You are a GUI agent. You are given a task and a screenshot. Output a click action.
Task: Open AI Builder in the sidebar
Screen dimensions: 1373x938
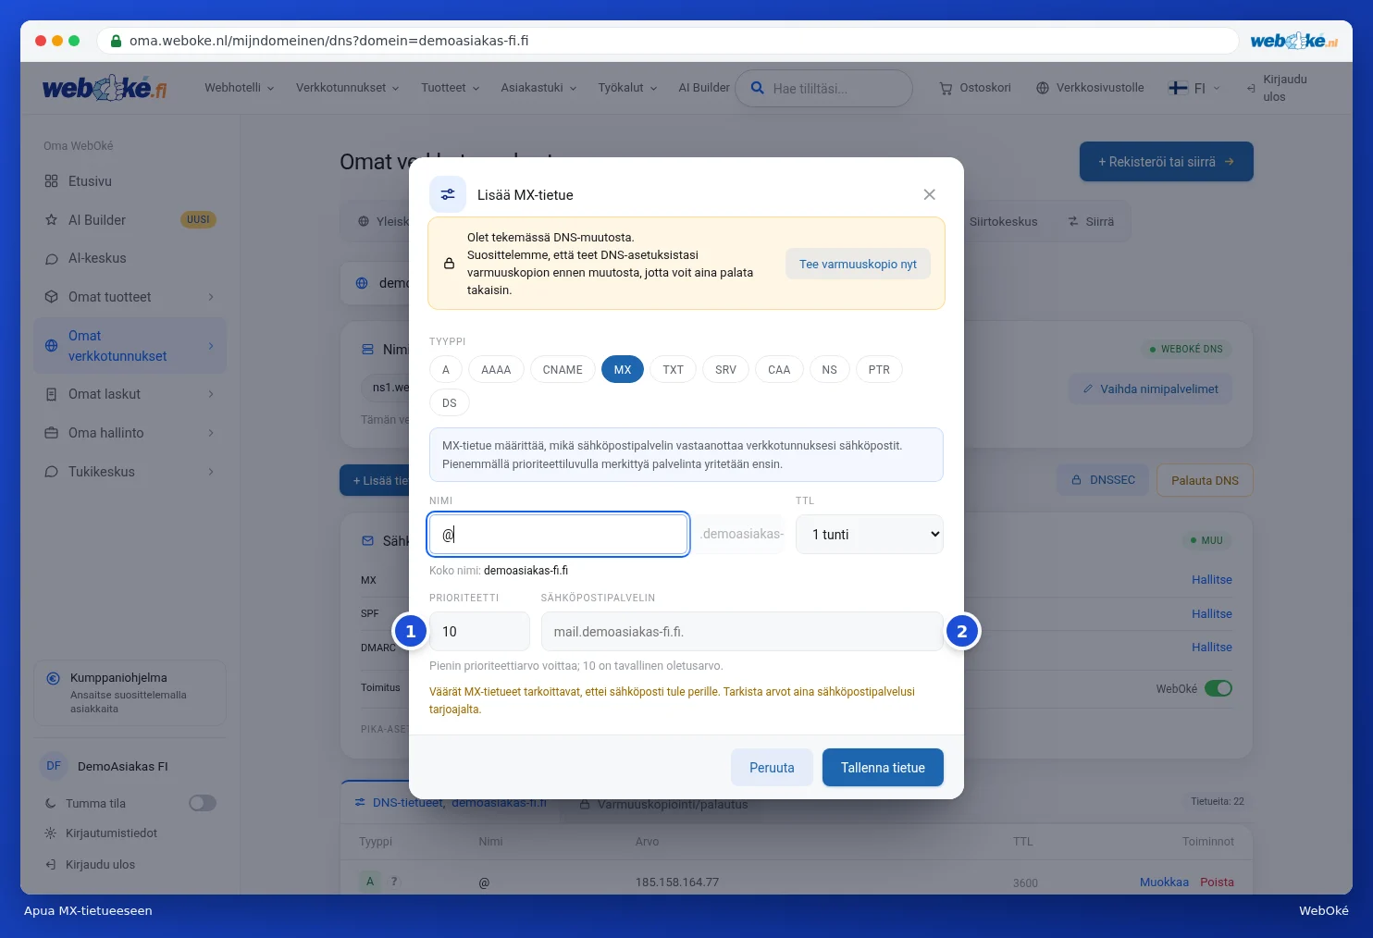[x=130, y=220]
